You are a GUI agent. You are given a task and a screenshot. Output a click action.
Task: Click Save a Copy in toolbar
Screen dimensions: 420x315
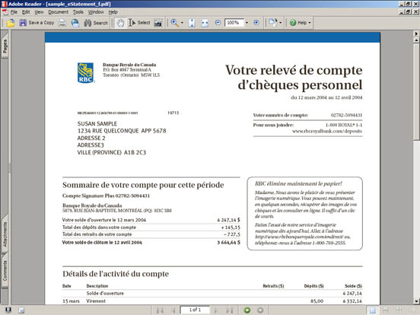click(37, 23)
